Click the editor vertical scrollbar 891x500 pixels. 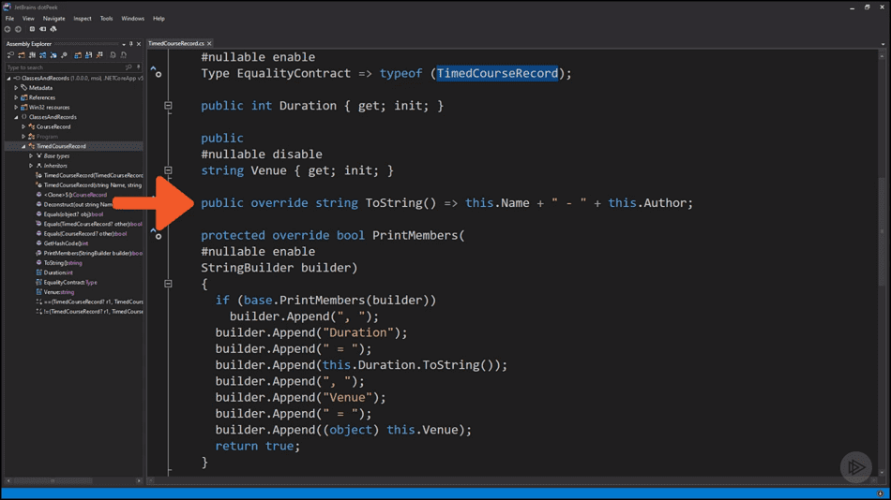pyautogui.click(x=882, y=262)
